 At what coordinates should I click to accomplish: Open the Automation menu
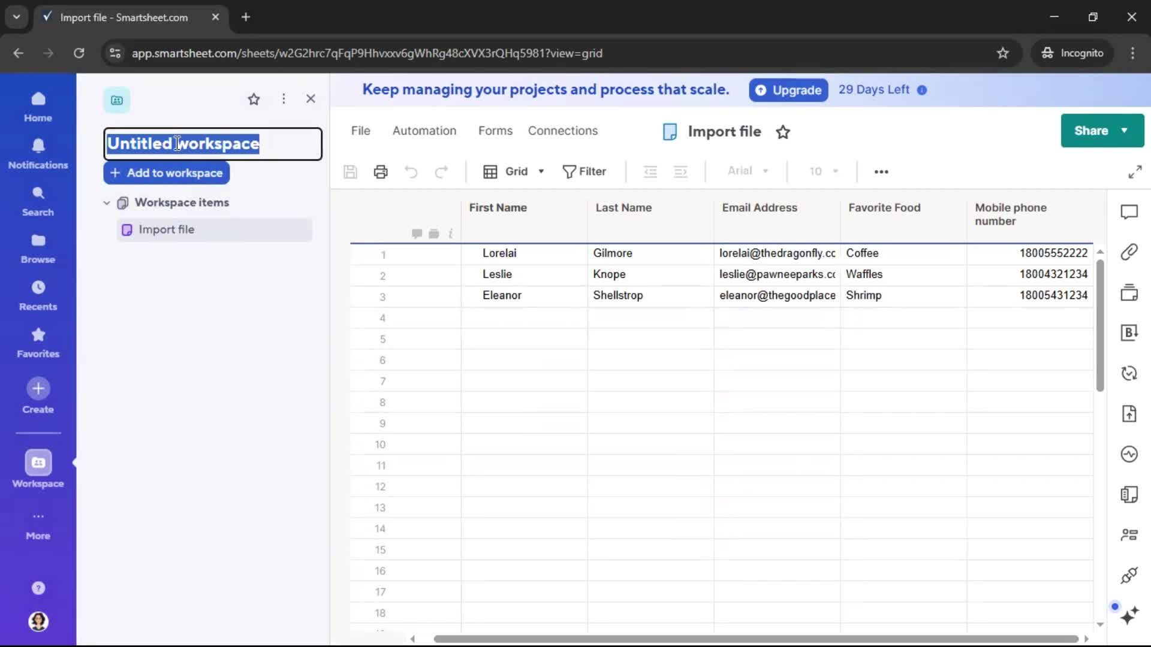[x=424, y=131]
